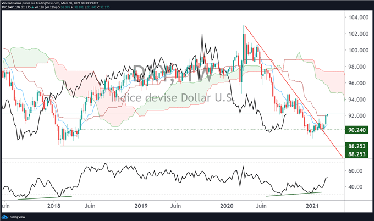374x221 pixels.
Task: Click the publish date Mars 08, 2021
Action: [70, 3]
